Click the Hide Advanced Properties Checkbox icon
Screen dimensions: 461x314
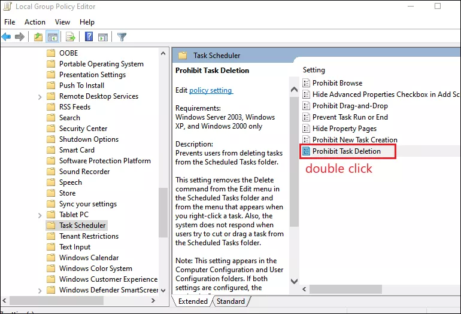tap(306, 94)
